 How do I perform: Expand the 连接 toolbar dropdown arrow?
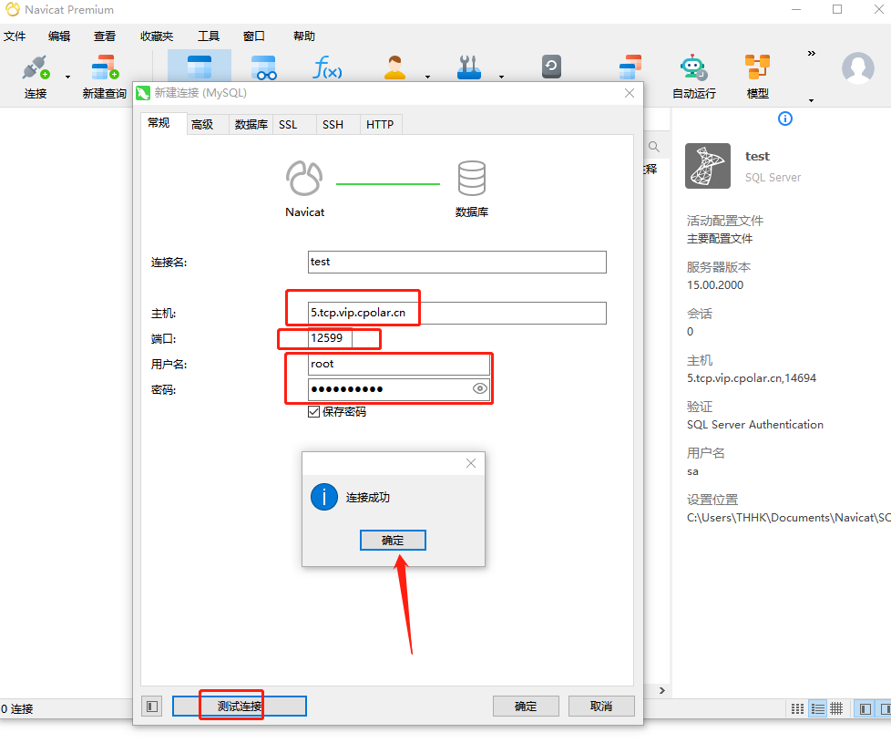[x=67, y=77]
